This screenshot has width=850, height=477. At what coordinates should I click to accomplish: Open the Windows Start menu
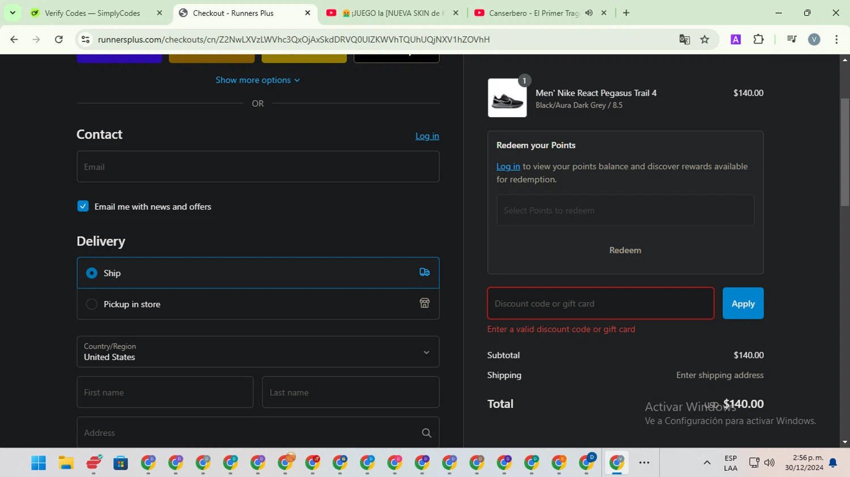(x=39, y=463)
